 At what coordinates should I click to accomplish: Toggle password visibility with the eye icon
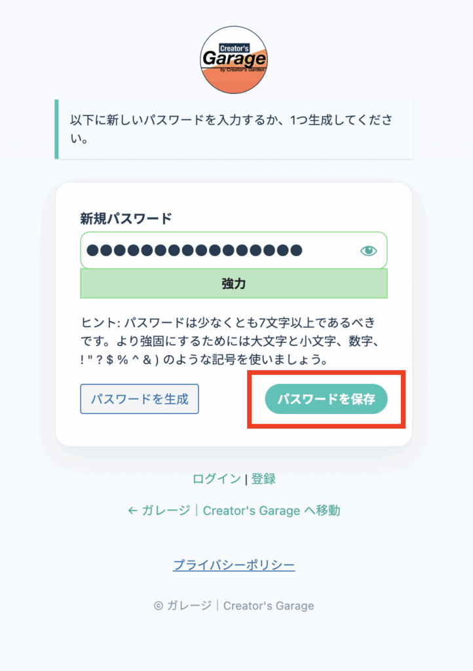coord(369,250)
